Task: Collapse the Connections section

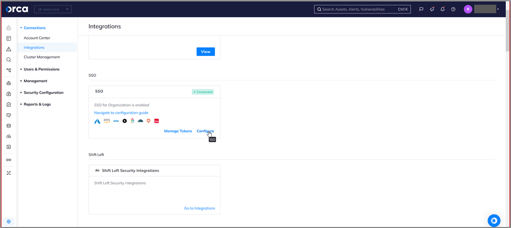Action: 34,28
